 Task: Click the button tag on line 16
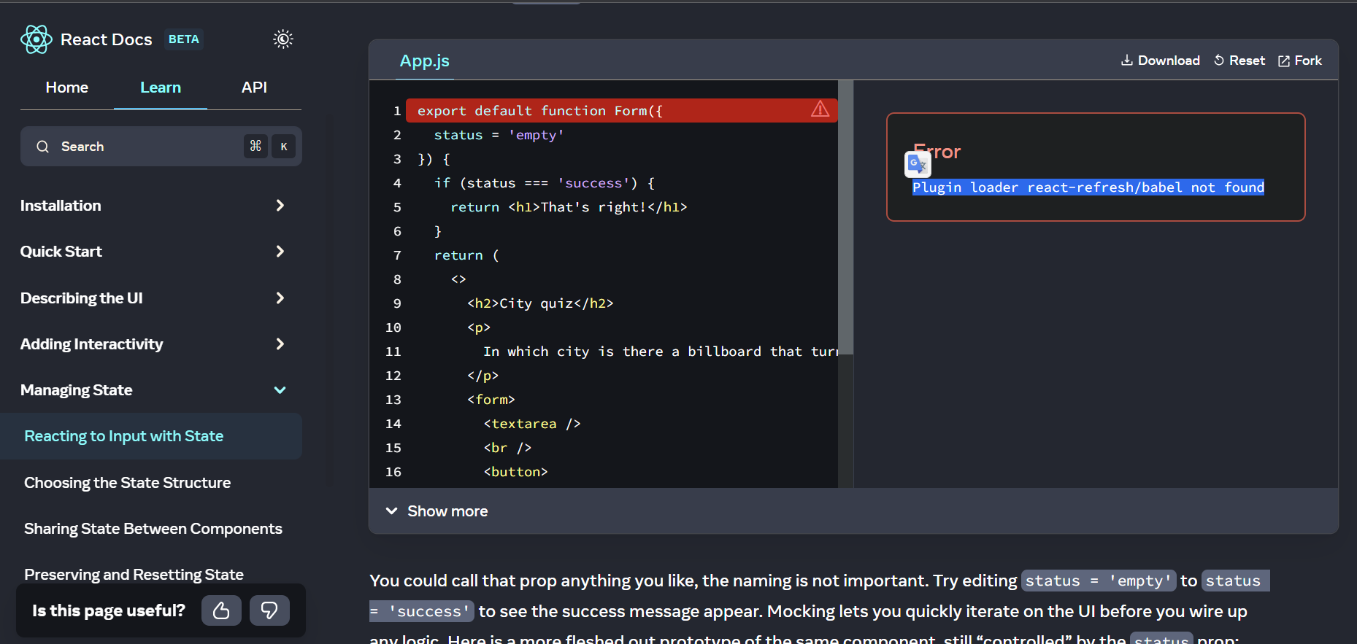515,472
